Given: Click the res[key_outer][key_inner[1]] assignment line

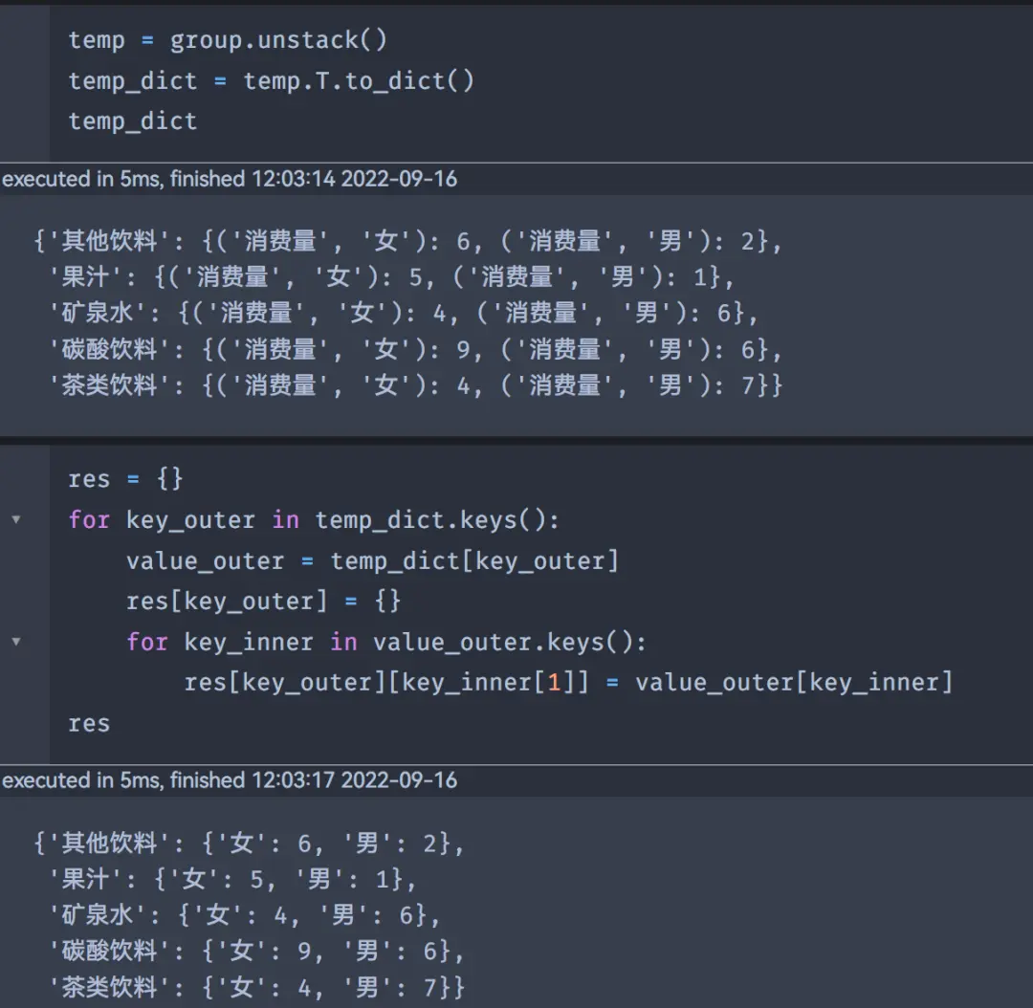Looking at the screenshot, I should (568, 683).
